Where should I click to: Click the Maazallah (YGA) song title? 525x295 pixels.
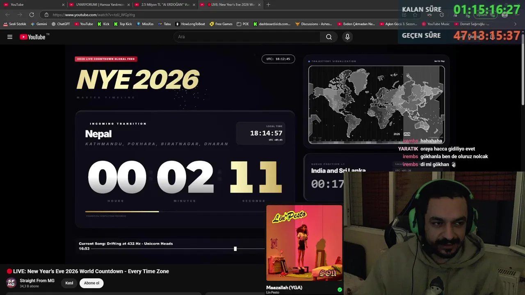284,288
